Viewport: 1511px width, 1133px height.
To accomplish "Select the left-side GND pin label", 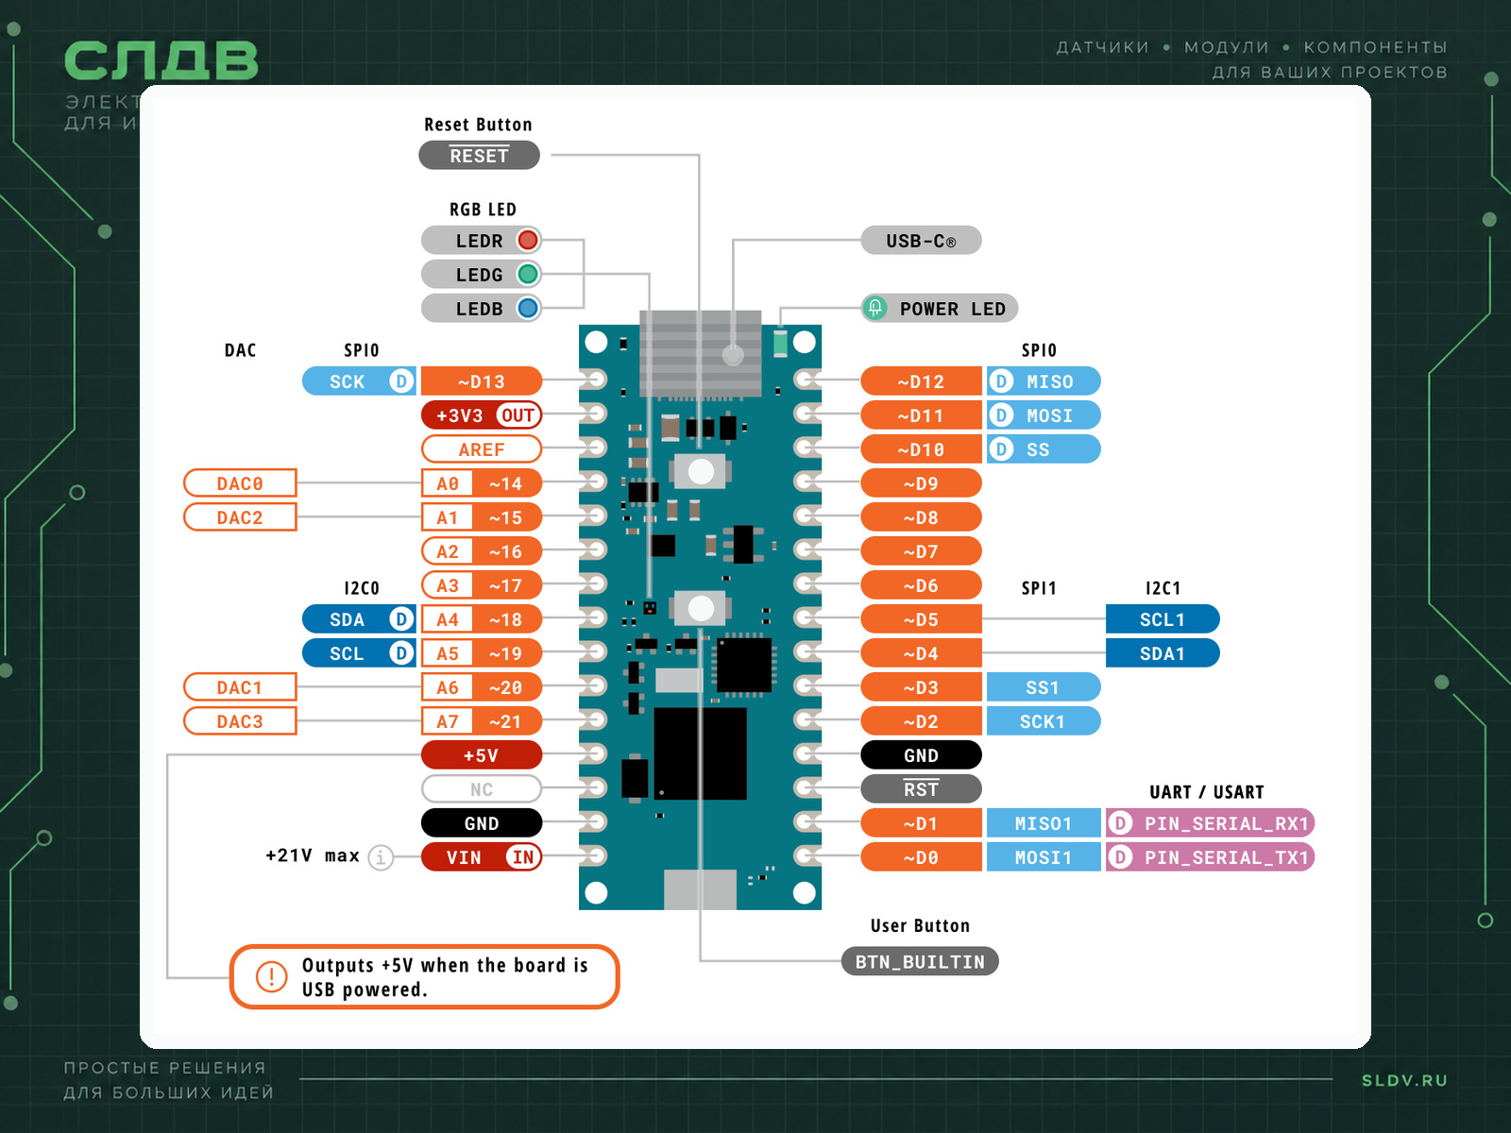I will coord(482,823).
